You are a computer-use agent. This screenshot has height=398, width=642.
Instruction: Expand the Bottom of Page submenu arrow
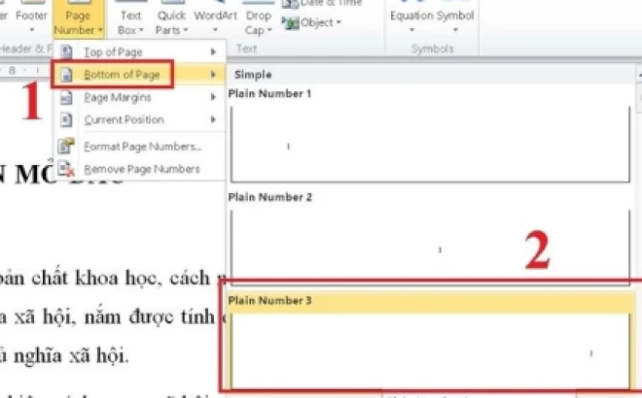click(x=213, y=75)
